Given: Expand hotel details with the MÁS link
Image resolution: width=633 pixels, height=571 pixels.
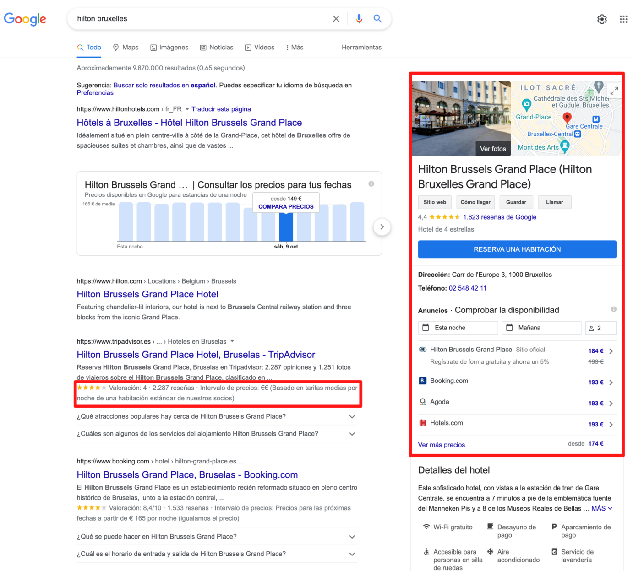Looking at the screenshot, I should pos(601,508).
